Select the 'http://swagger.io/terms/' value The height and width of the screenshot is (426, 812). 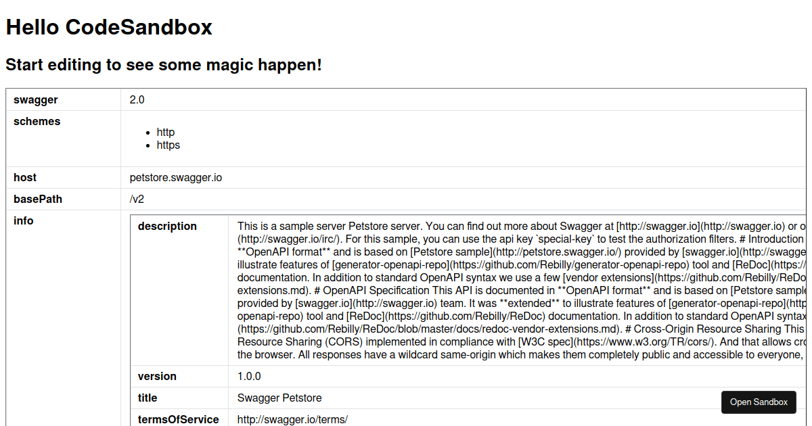coord(292,420)
